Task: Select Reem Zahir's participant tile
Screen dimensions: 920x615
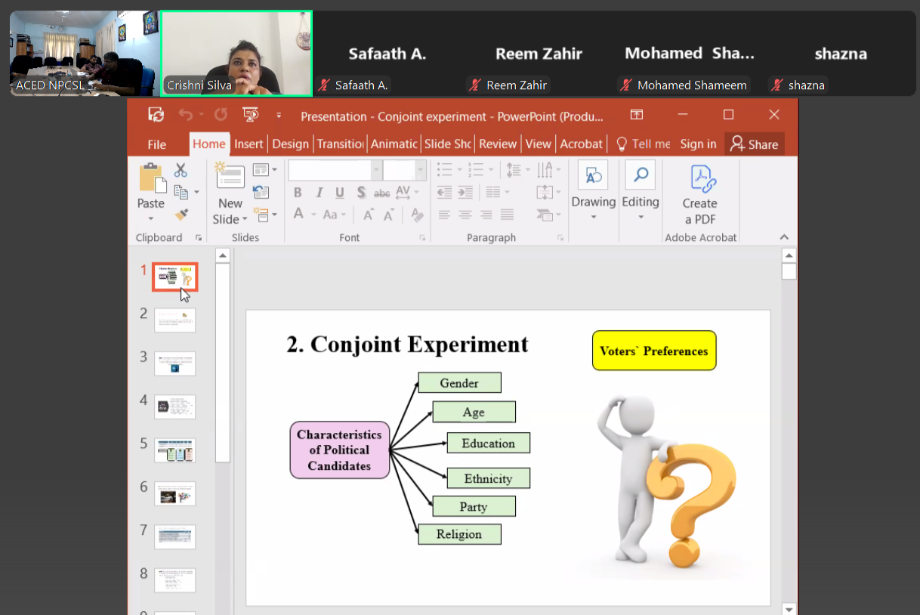Action: [x=539, y=54]
